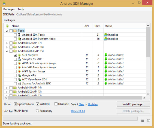
Task: Click the SDK Path text field
Action: pos(39,14)
